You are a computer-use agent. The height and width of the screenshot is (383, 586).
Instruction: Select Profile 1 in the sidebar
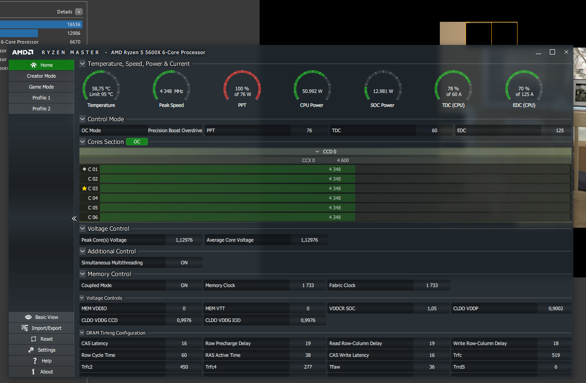tap(41, 98)
